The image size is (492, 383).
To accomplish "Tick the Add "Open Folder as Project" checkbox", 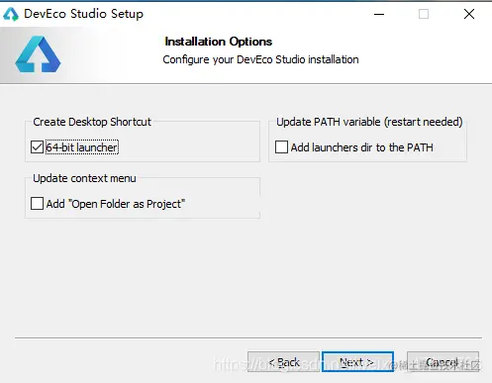I will coord(37,204).
